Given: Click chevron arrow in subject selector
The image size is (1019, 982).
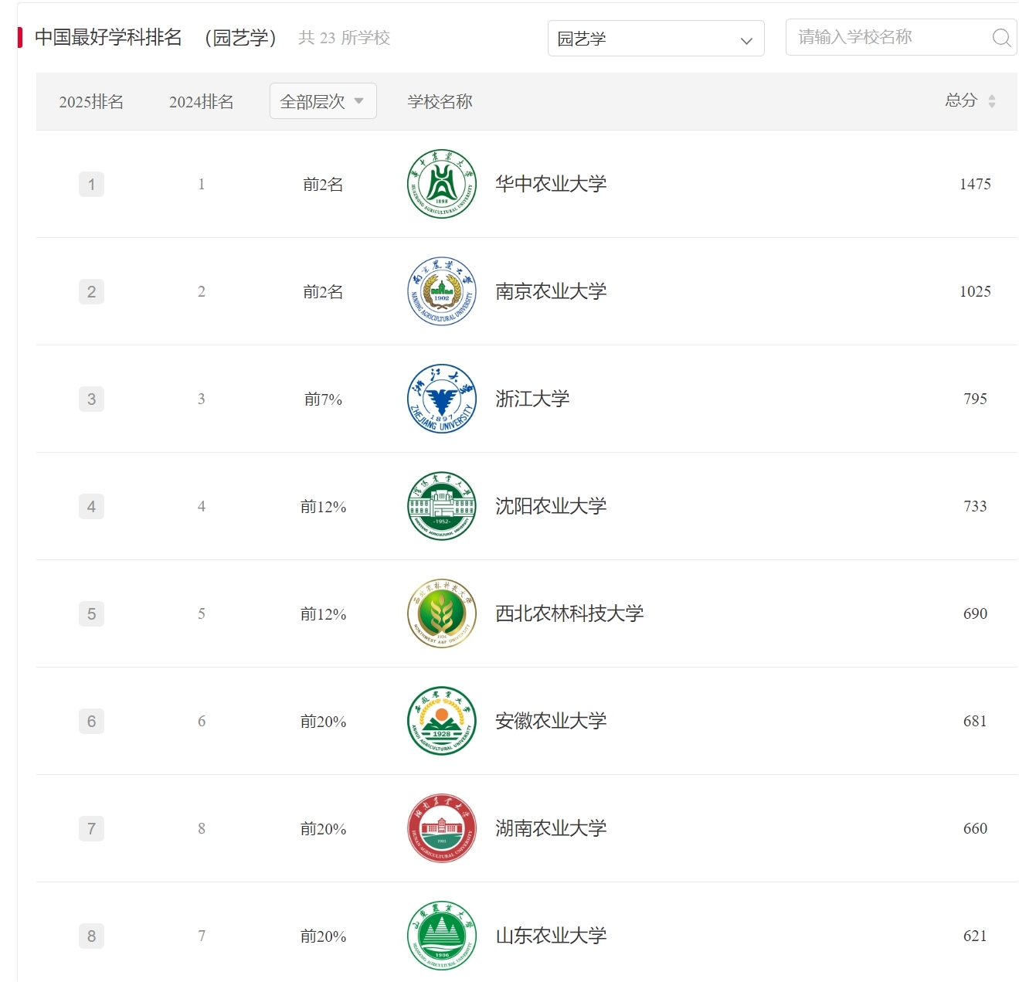Looking at the screenshot, I should click(746, 40).
